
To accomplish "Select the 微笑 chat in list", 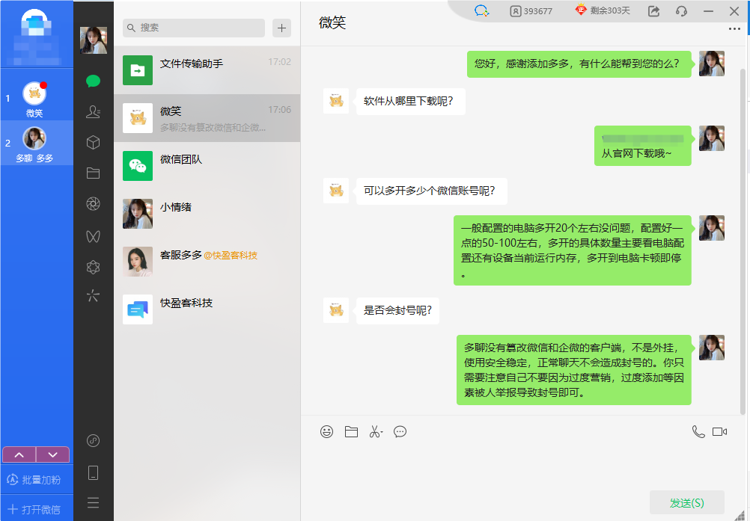I will click(207, 118).
